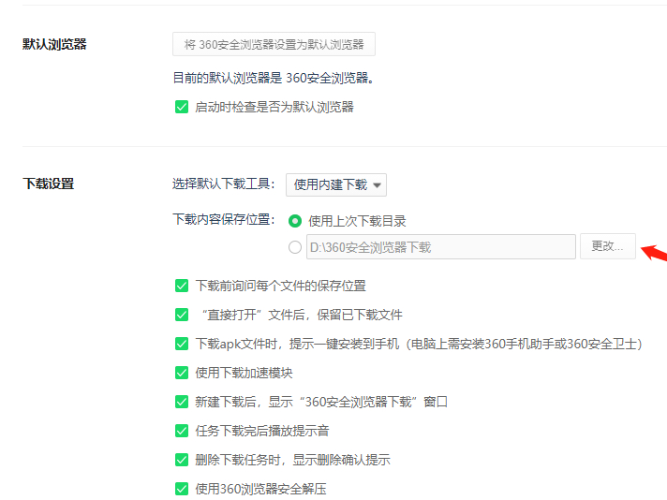Screen dimensions: 667x500
Task: Click the D:\360安全浏览器下载 path field
Action: [x=440, y=246]
